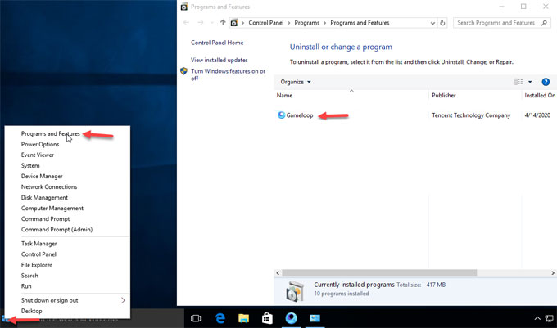Image resolution: width=557 pixels, height=328 pixels.
Task: Open the Action Center notification icon
Action: (x=550, y=318)
